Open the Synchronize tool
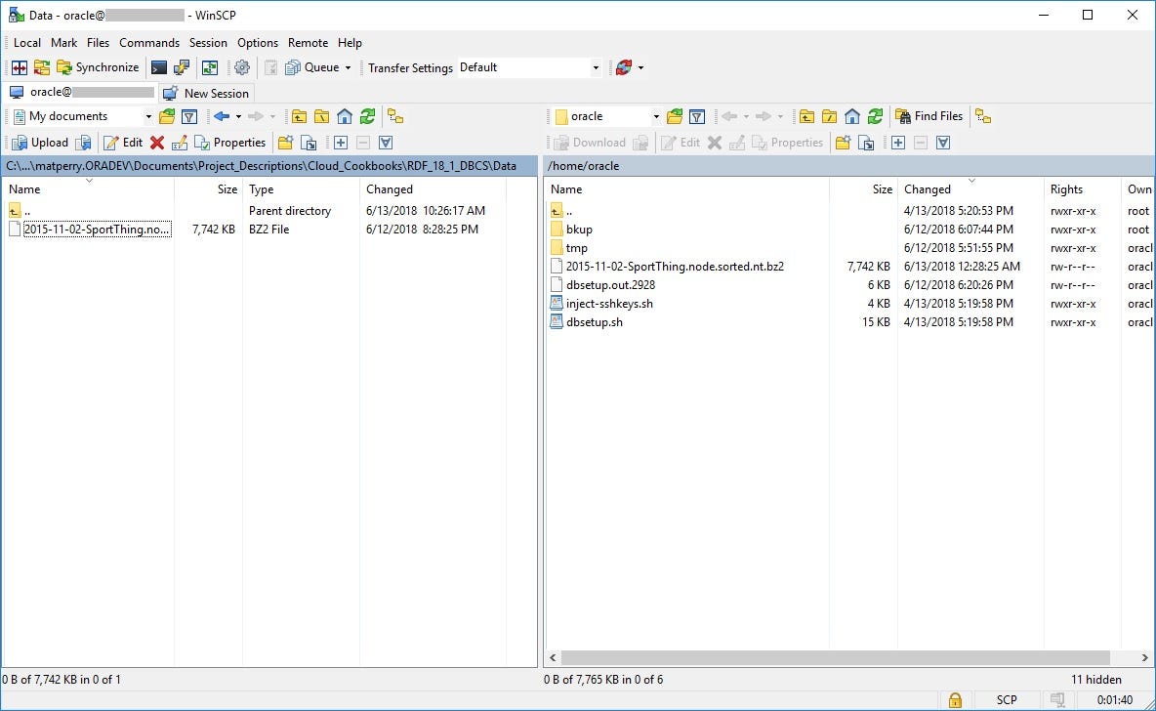The width and height of the screenshot is (1156, 711). click(x=98, y=67)
